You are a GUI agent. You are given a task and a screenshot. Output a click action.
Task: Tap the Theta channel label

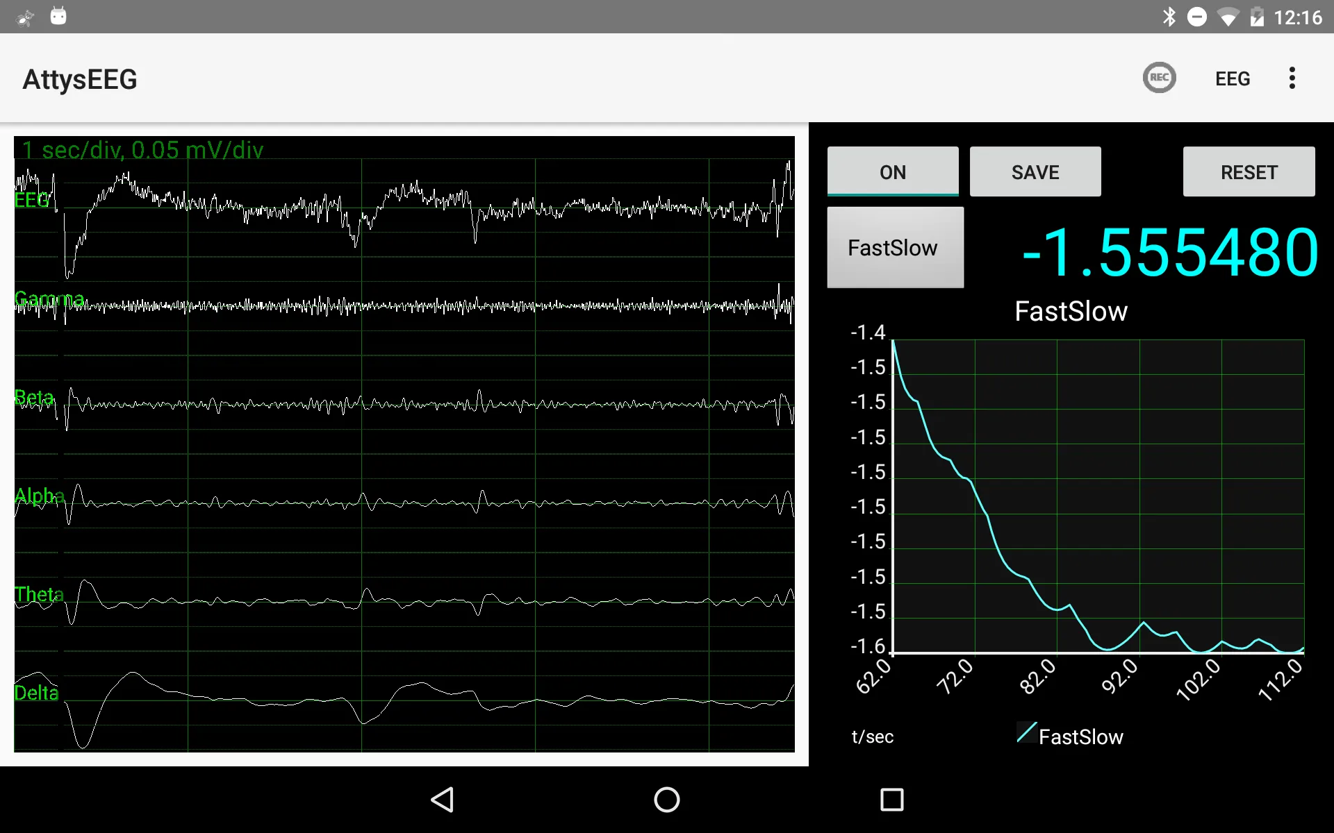point(40,594)
